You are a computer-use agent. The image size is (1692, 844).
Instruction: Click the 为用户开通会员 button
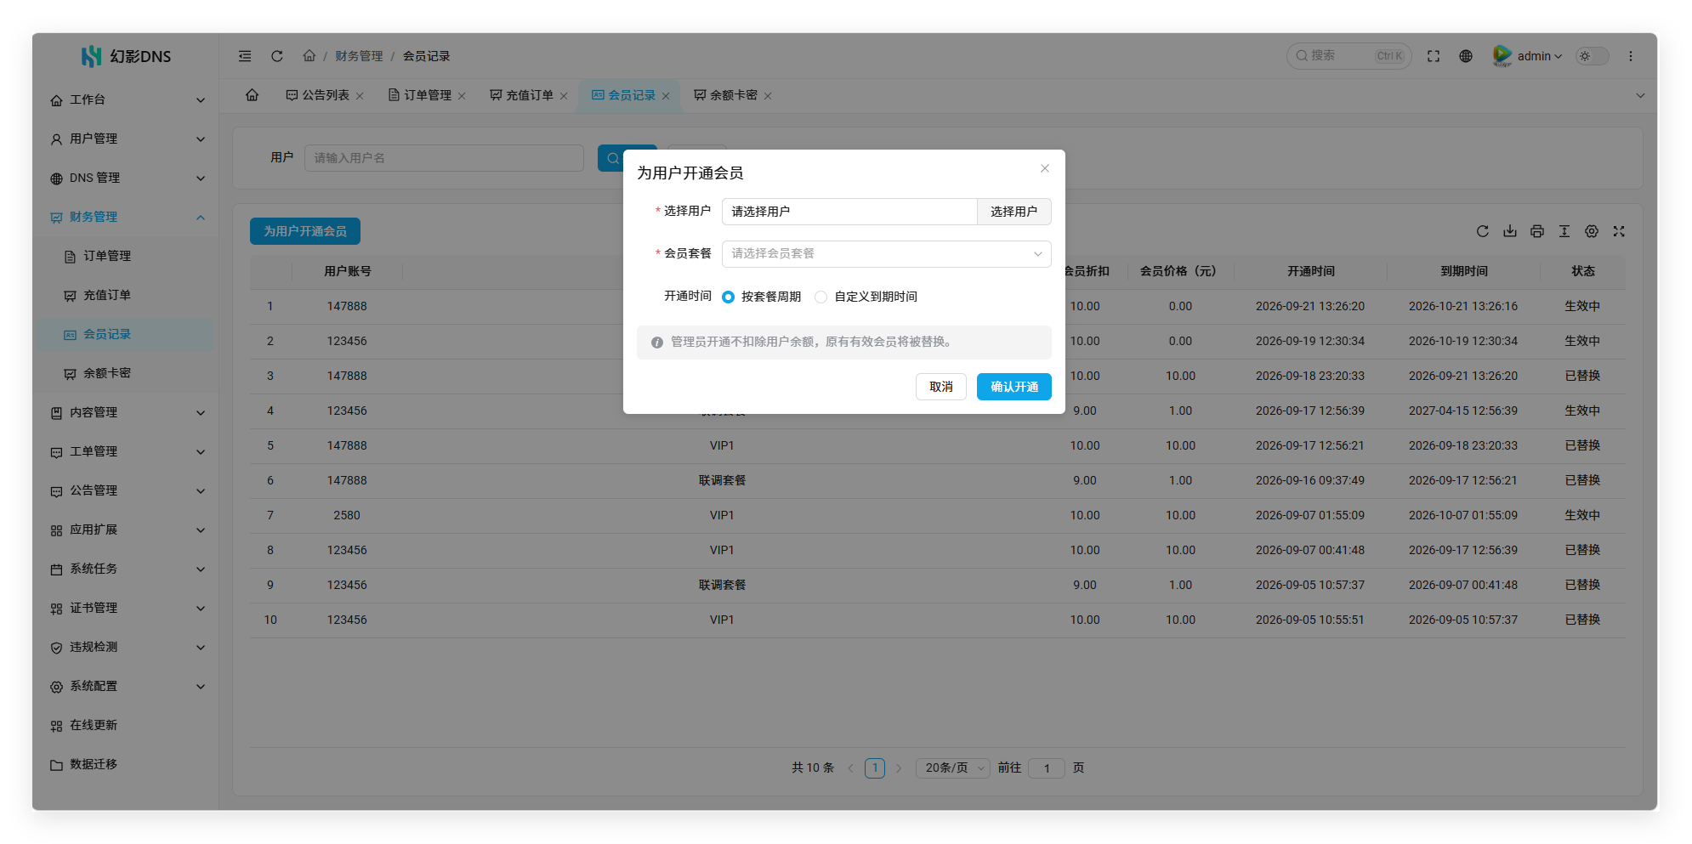305,231
